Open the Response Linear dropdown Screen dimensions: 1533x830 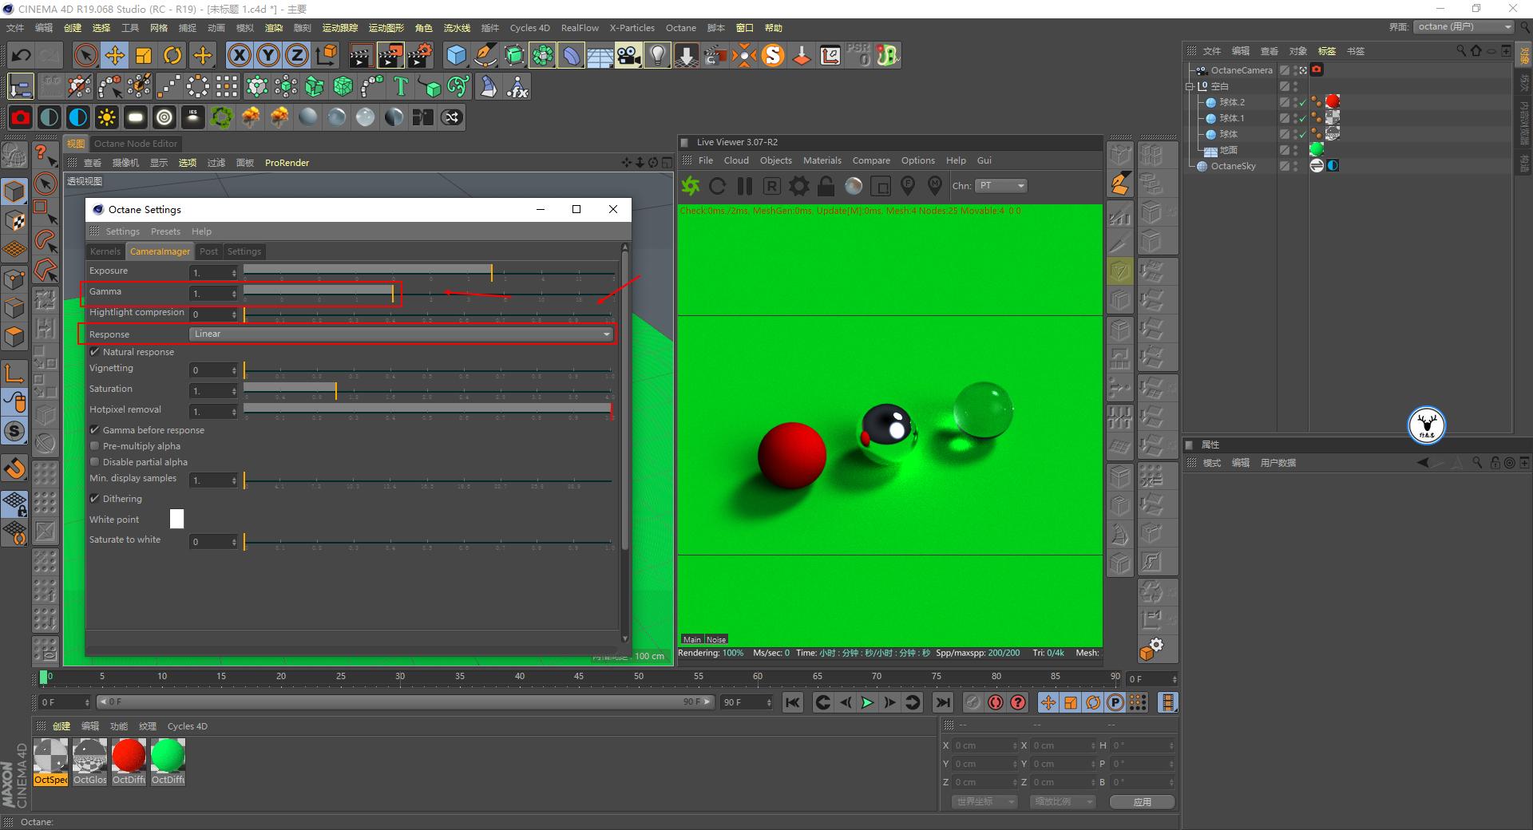[399, 334]
